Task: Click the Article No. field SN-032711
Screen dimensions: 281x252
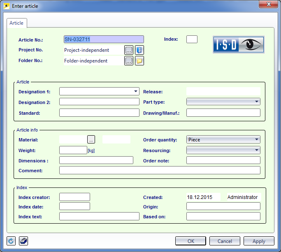Action: click(x=104, y=39)
